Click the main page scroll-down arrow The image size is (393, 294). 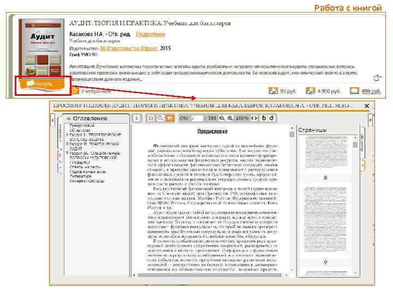(x=291, y=270)
